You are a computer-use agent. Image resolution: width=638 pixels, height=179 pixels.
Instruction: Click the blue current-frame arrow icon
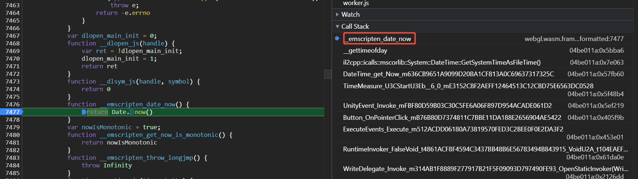pyautogui.click(x=337, y=38)
